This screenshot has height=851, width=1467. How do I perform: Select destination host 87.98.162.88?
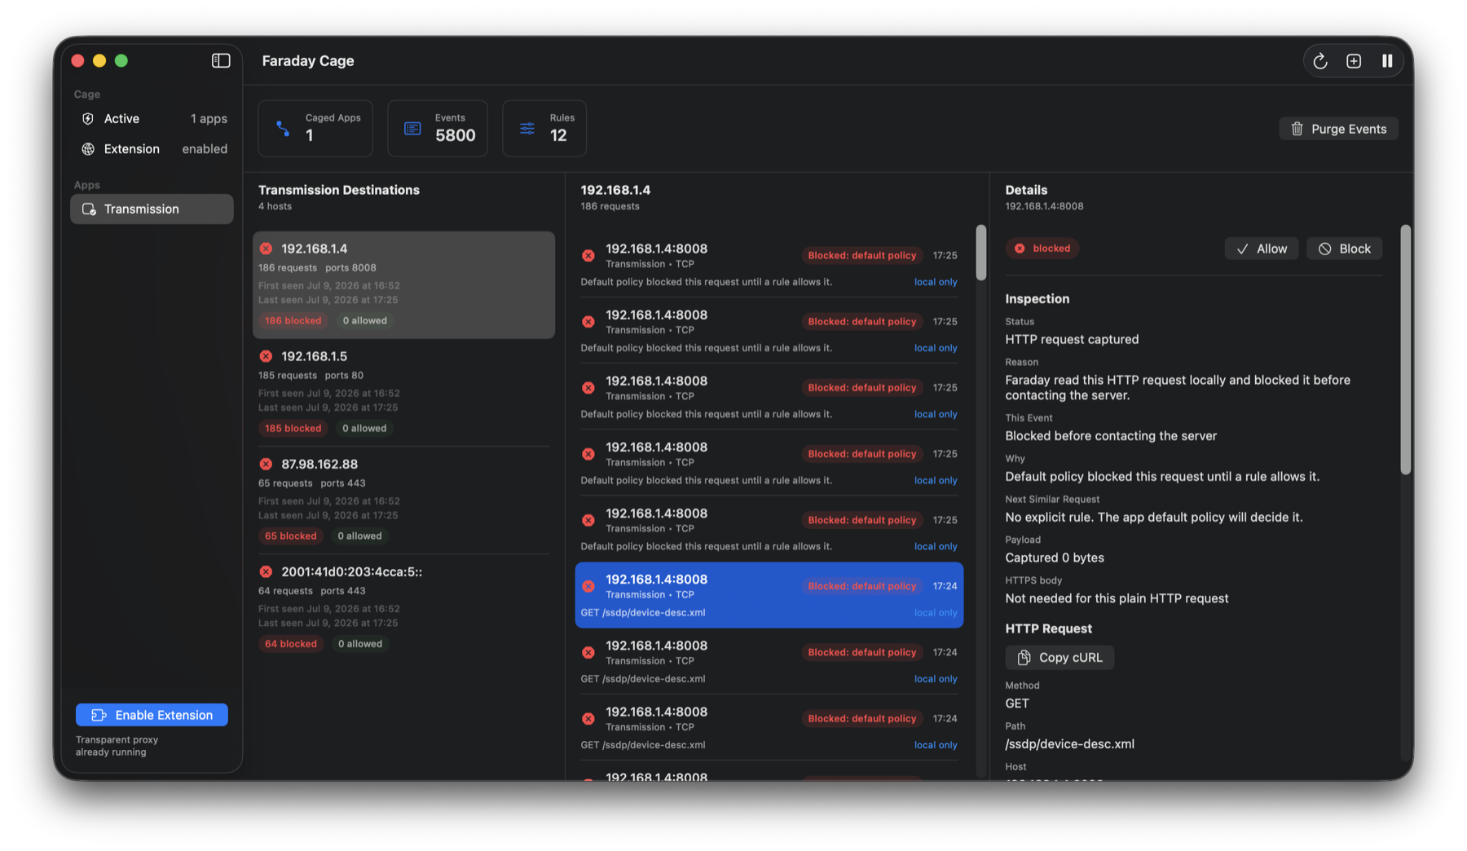403,500
